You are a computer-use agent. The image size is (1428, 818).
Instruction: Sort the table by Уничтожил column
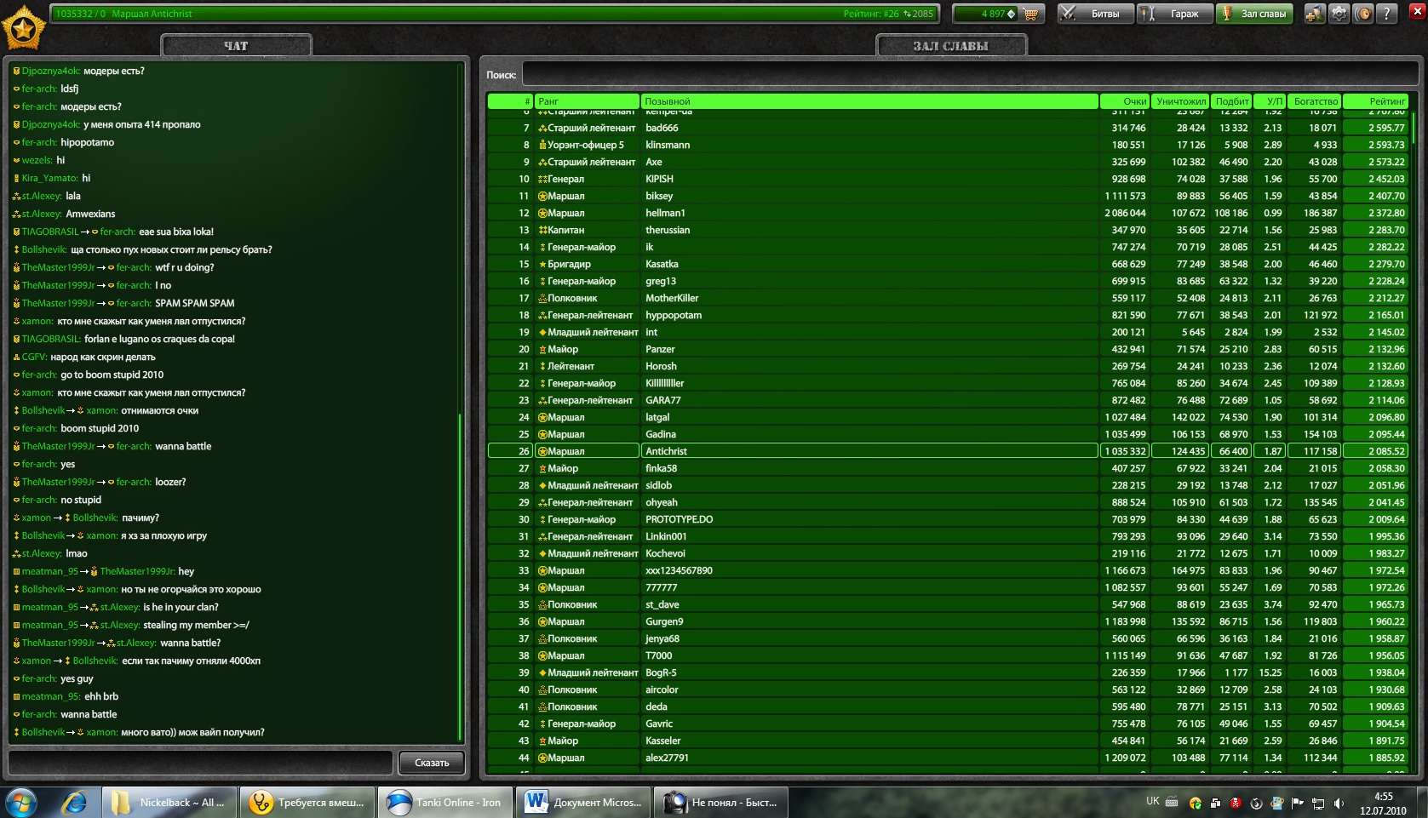1180,101
